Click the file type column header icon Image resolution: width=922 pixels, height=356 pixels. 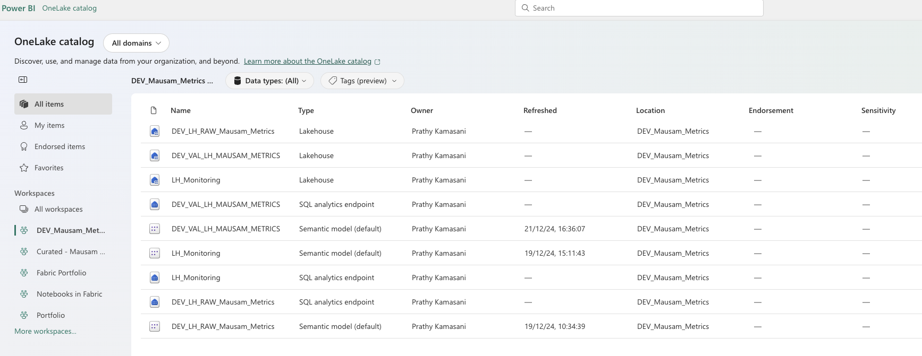(154, 110)
